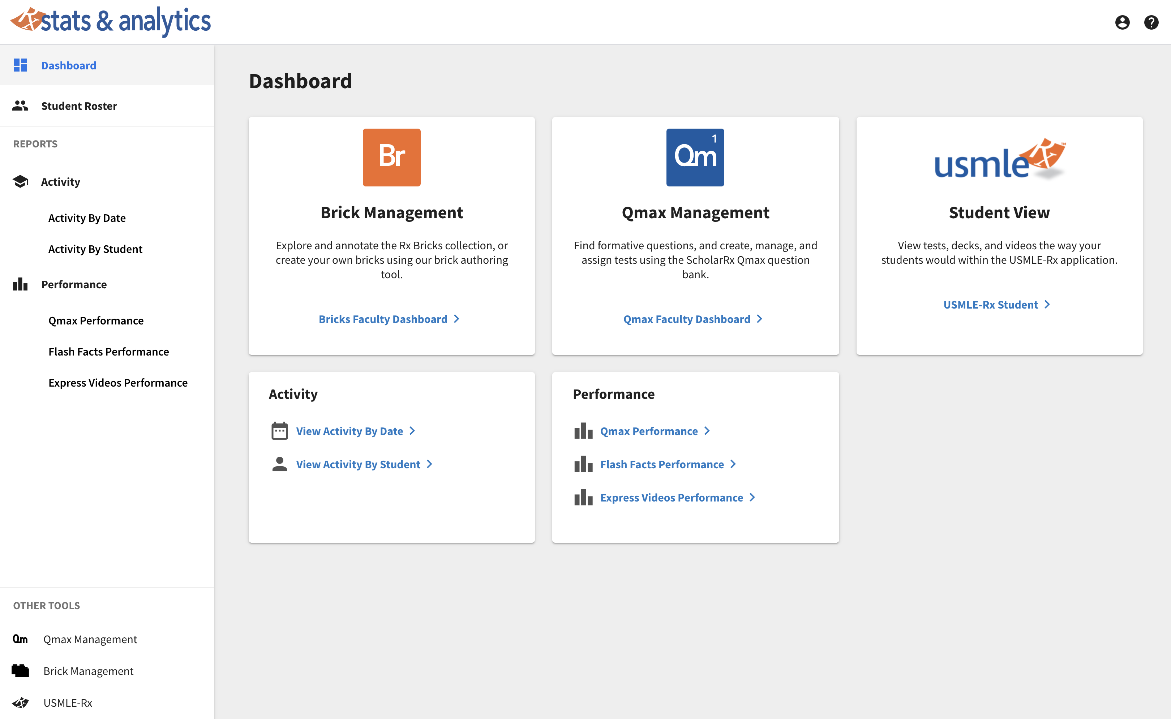Click the person icon beside View Activity By Student
This screenshot has height=719, width=1171.
pos(280,464)
